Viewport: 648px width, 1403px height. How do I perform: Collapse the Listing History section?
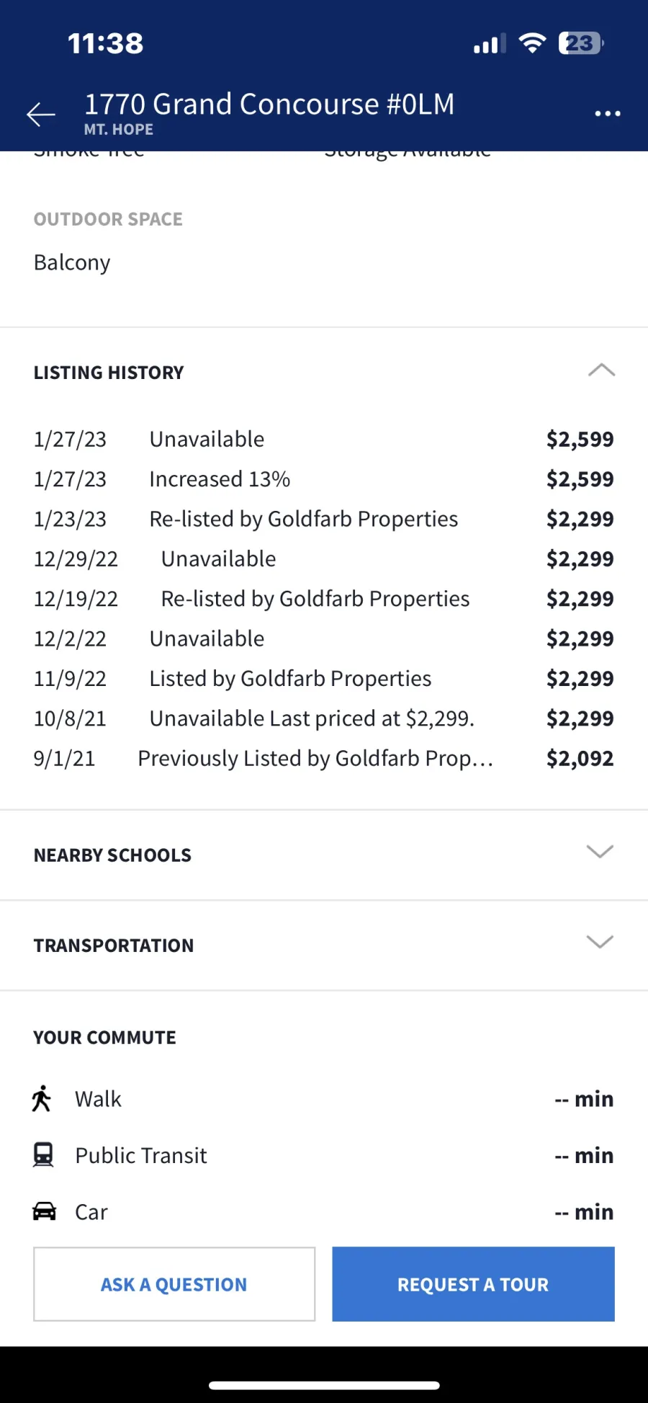[601, 370]
